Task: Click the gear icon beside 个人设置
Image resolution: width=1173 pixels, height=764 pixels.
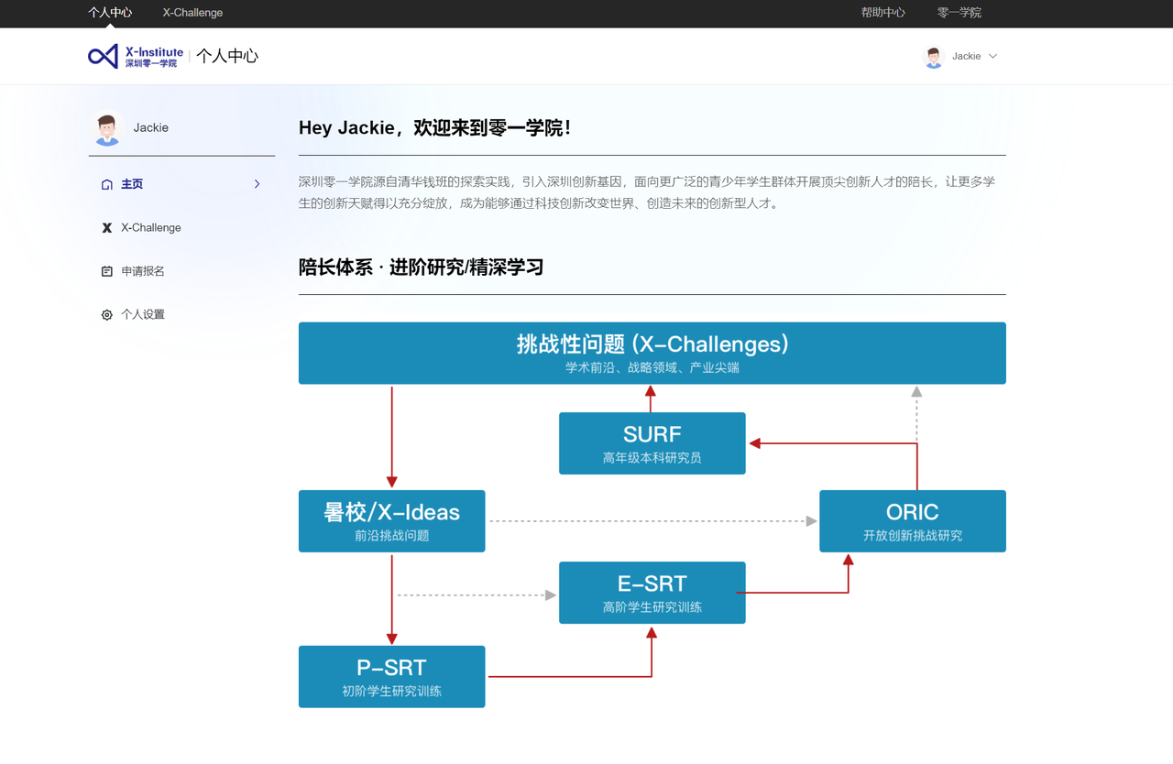Action: click(x=107, y=314)
